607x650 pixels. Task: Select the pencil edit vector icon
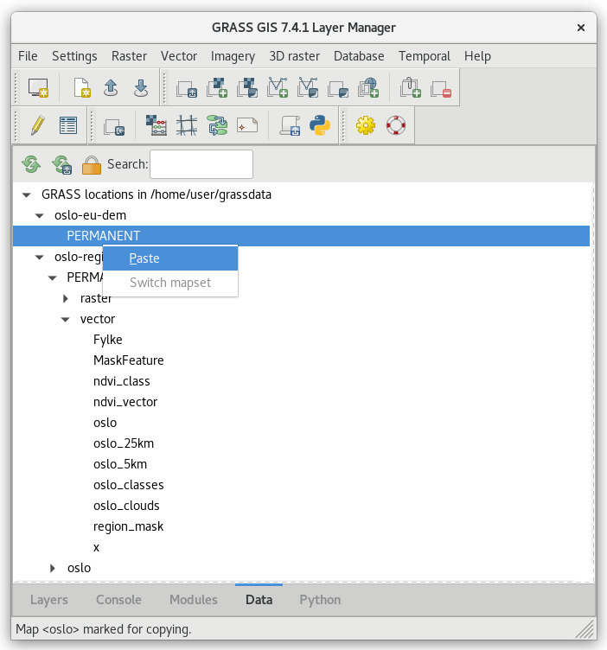point(38,125)
